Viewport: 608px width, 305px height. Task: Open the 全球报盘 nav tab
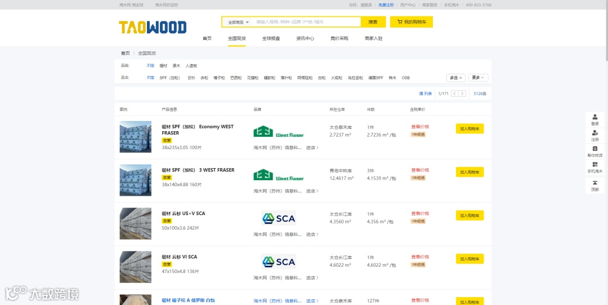point(271,38)
